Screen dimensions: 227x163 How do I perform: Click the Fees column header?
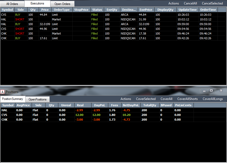pyautogui.click(x=115, y=105)
